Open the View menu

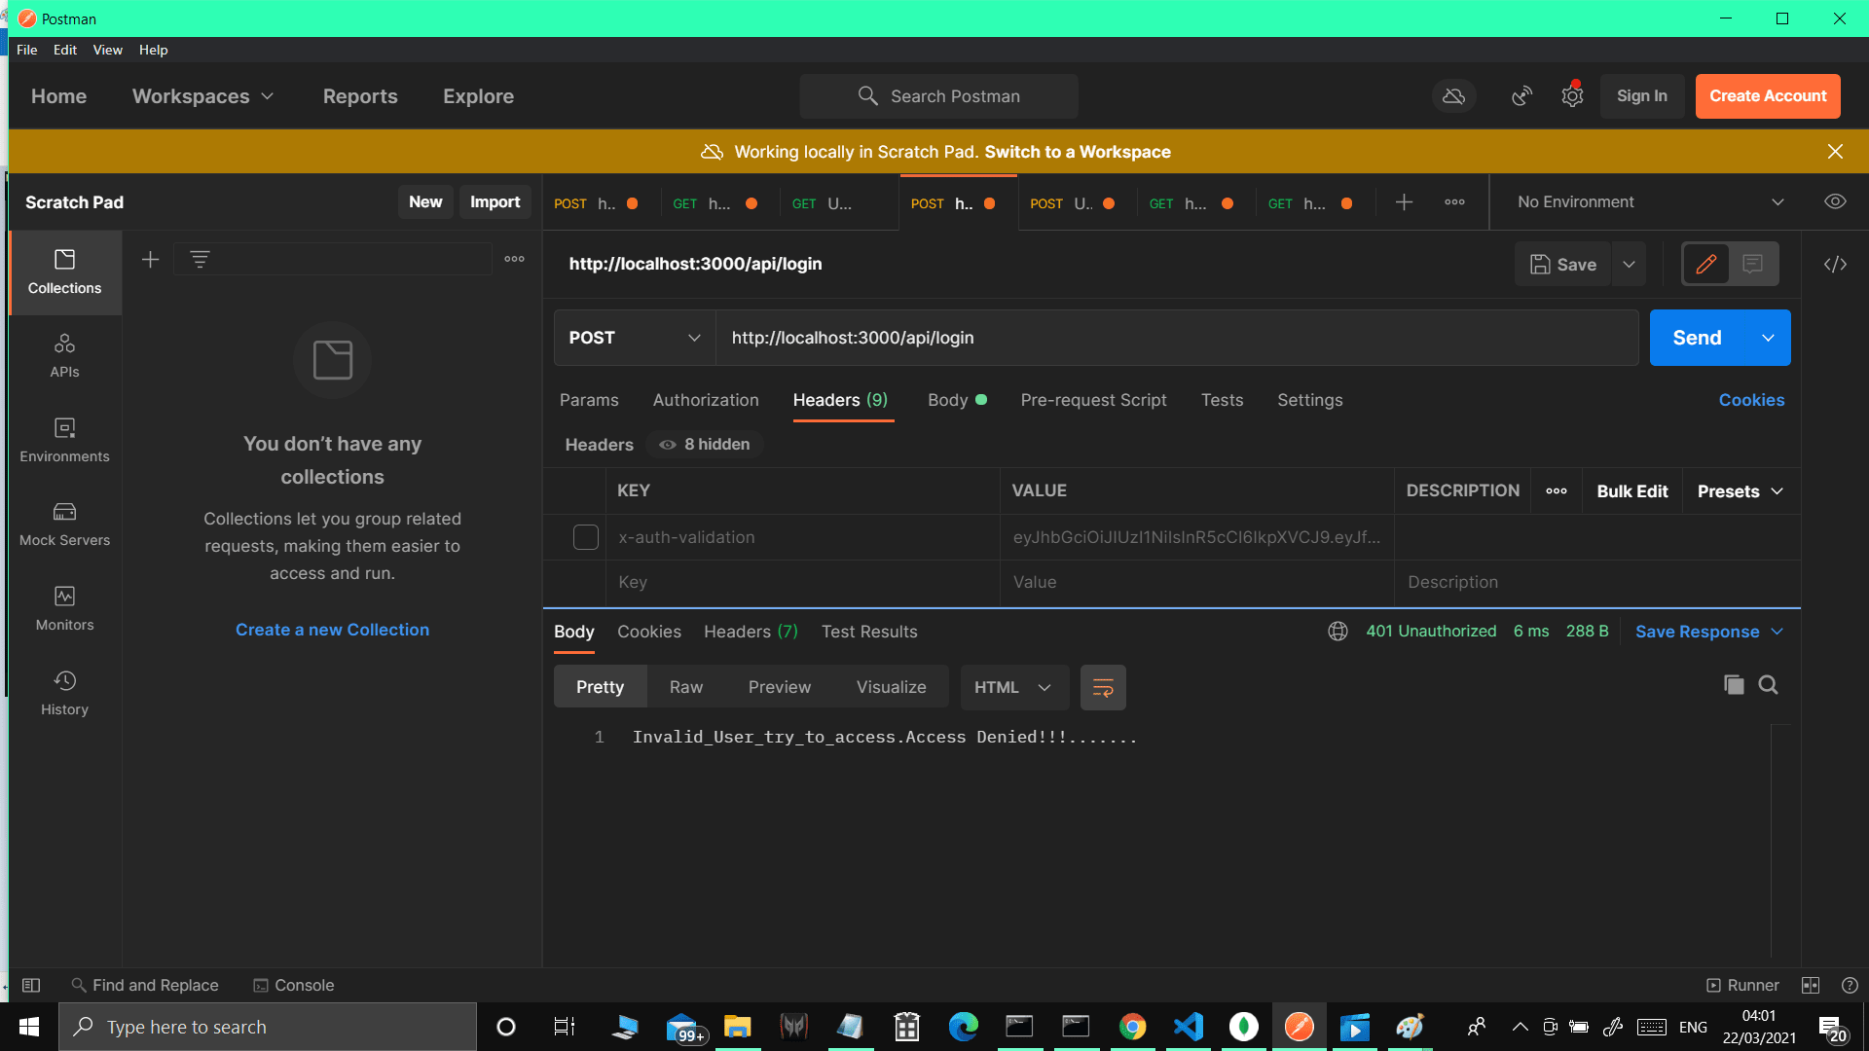click(x=107, y=50)
